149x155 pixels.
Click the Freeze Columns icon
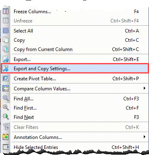pyautogui.click(x=6, y=11)
